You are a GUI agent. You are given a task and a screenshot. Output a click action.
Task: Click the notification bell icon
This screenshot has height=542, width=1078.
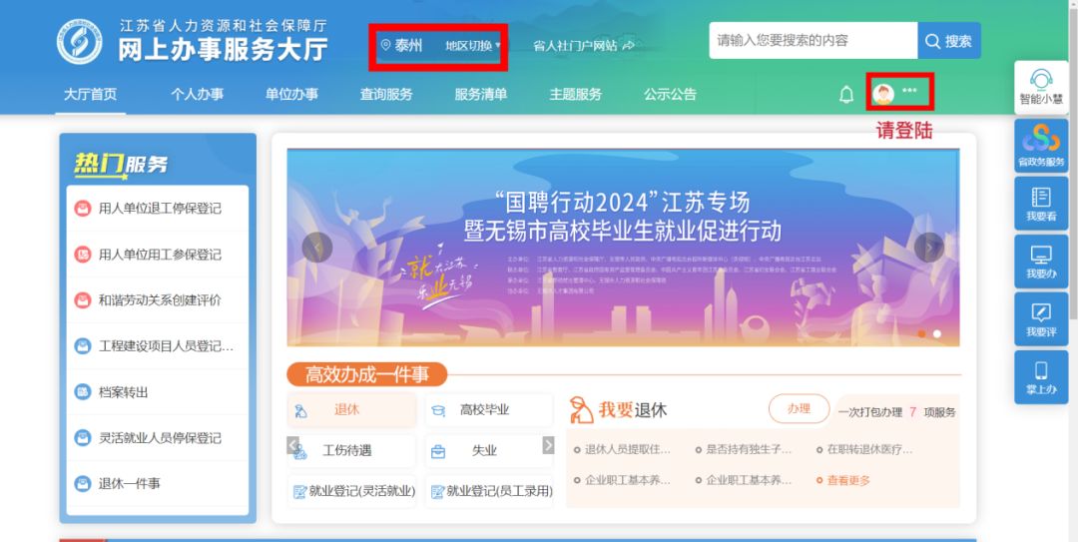pyautogui.click(x=846, y=95)
